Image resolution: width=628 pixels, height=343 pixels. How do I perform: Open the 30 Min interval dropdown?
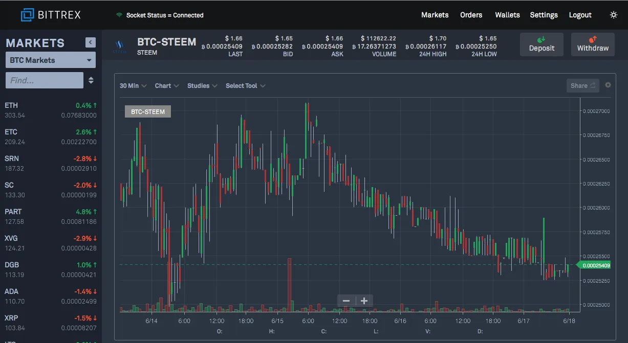pyautogui.click(x=133, y=85)
